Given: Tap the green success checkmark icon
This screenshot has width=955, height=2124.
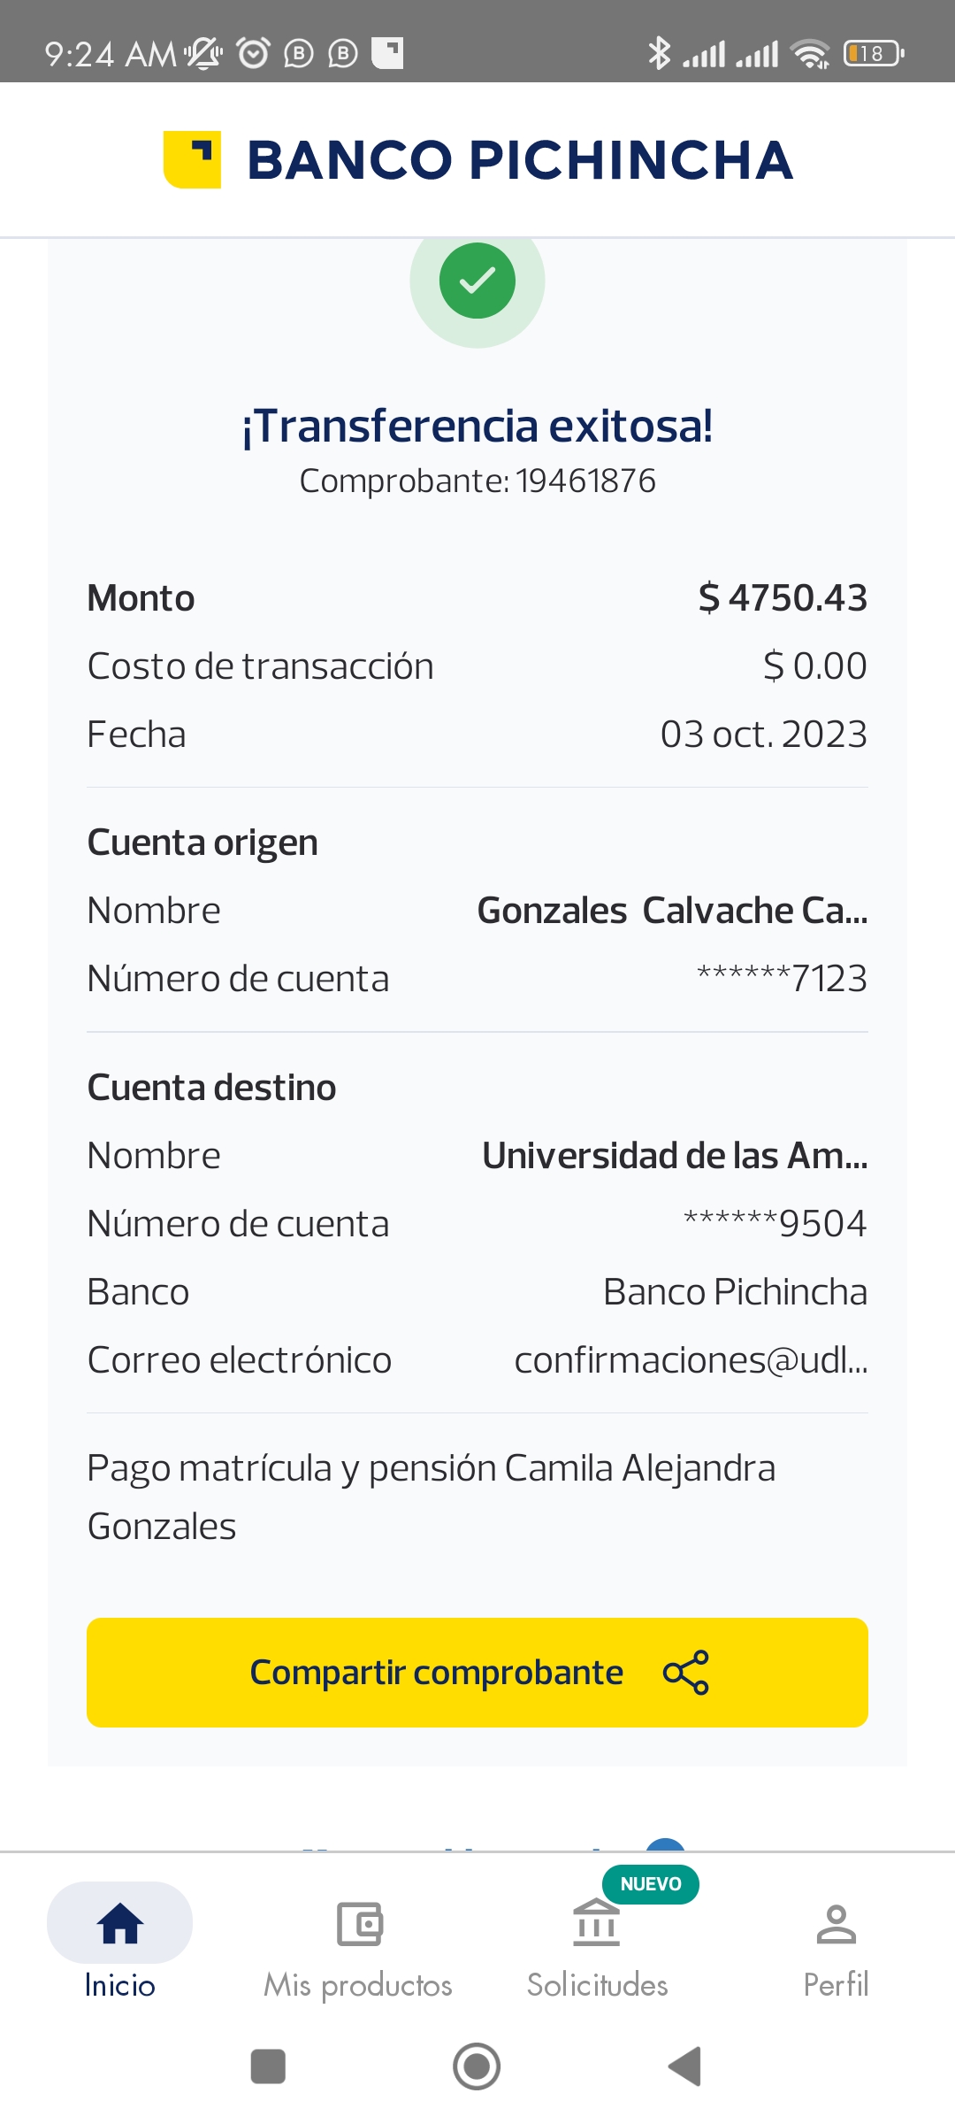Looking at the screenshot, I should 477,281.
